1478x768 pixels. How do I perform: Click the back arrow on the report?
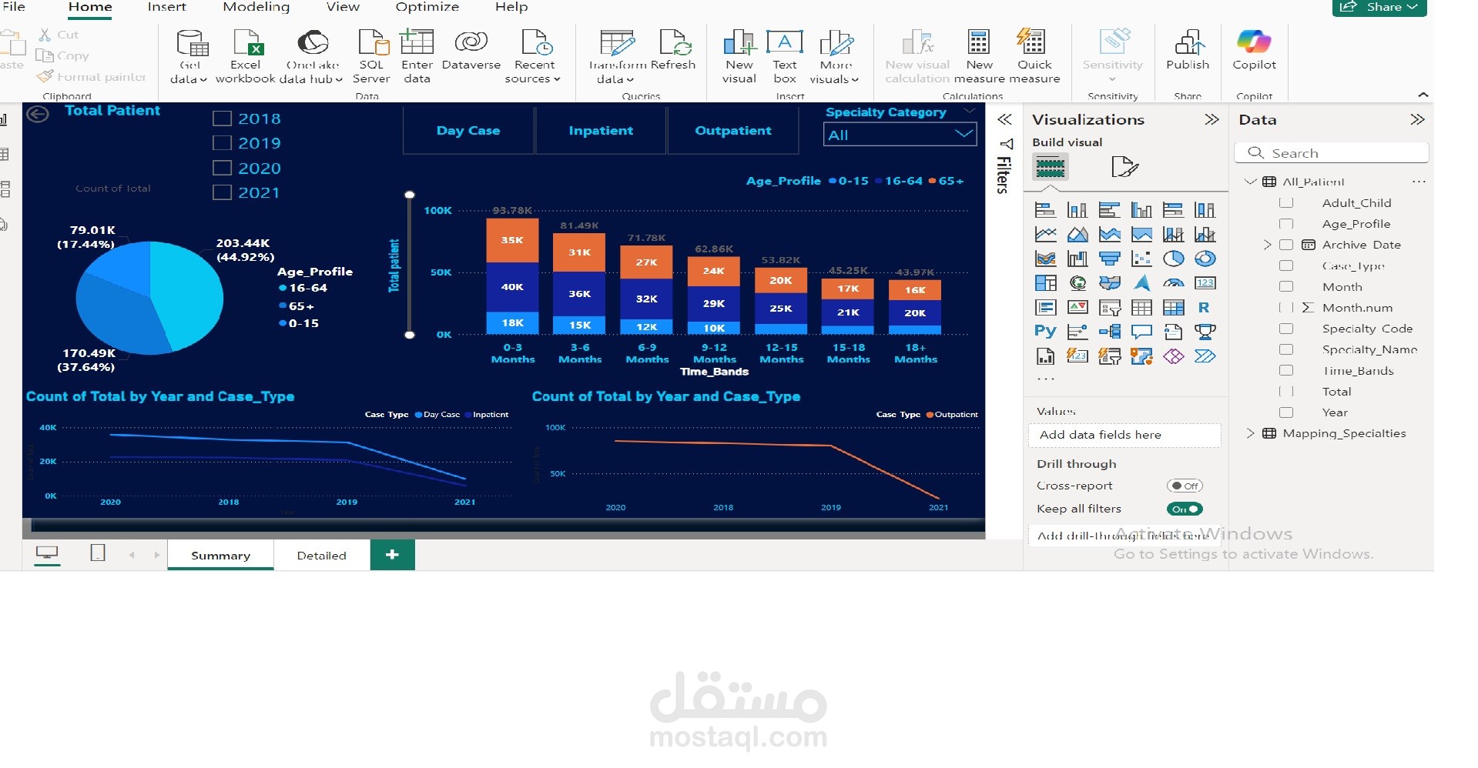38,114
